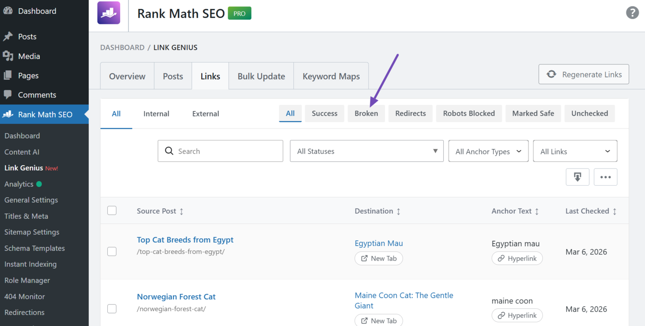Screen dimensions: 645x326
Task: Sort by Source Post arrows icon
Action: (x=182, y=211)
